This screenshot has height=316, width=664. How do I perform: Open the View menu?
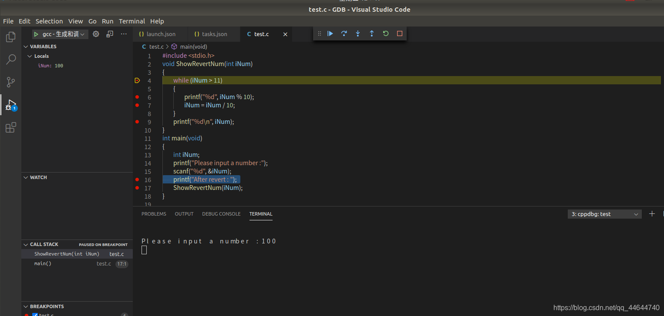point(75,21)
